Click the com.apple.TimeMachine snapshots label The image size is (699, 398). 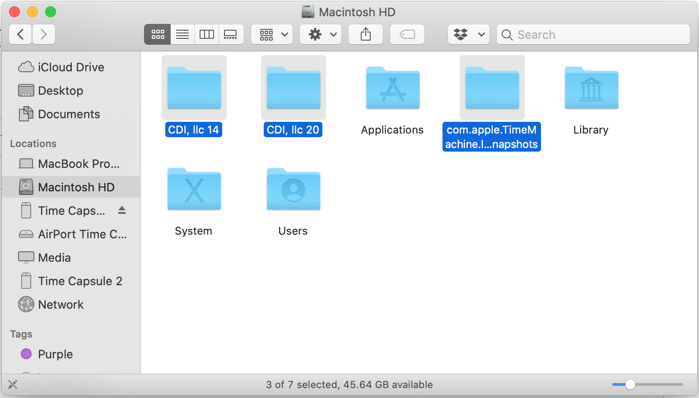492,137
